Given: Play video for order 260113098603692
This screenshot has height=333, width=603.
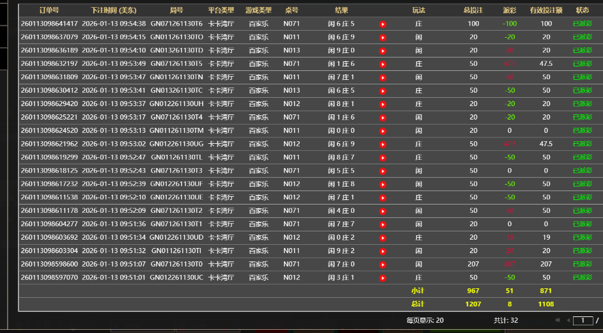Looking at the screenshot, I should pos(382,238).
